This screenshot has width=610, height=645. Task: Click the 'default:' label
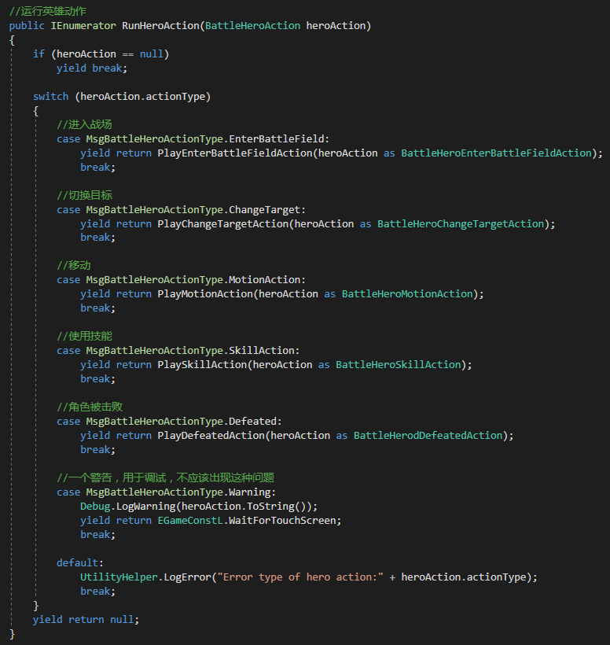click(80, 562)
